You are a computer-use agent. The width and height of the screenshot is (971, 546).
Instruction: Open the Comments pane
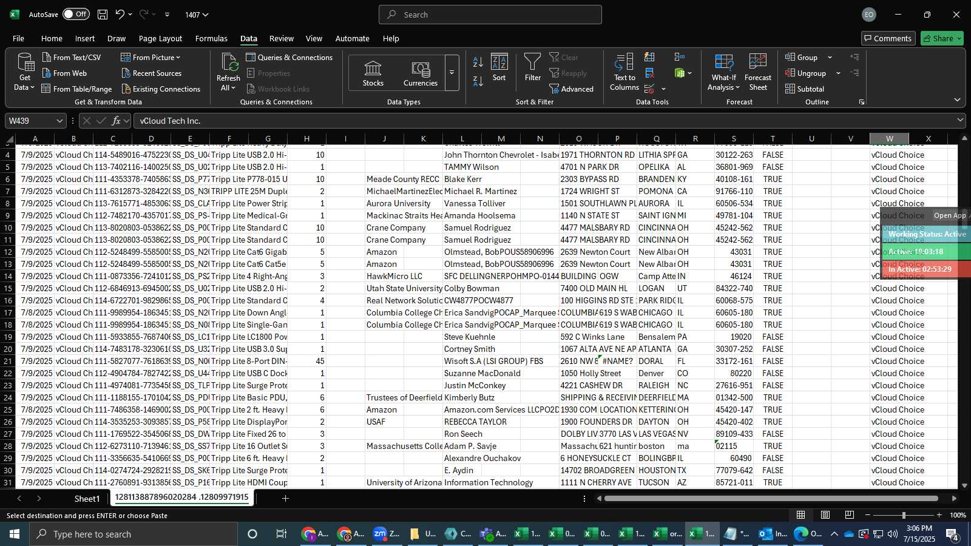pos(888,38)
